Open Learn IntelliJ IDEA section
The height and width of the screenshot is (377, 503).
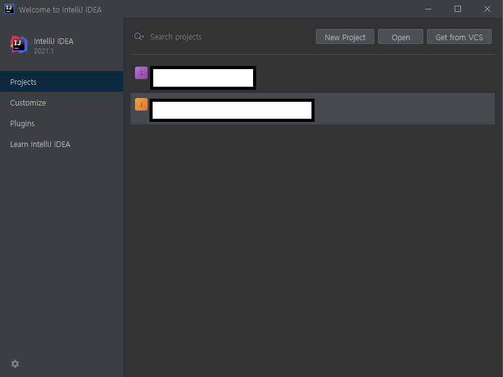click(62, 144)
